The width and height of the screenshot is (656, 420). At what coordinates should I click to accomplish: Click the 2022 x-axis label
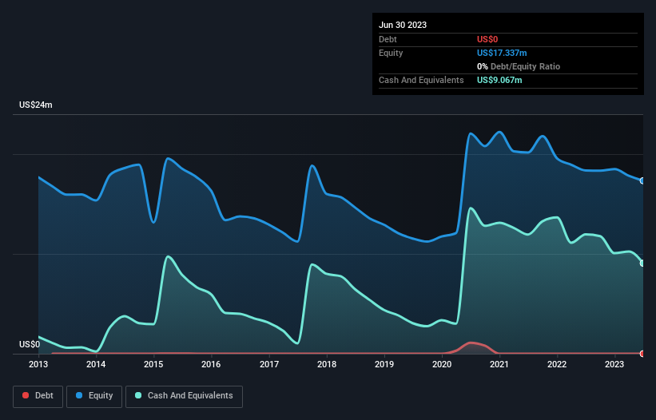[557, 364]
